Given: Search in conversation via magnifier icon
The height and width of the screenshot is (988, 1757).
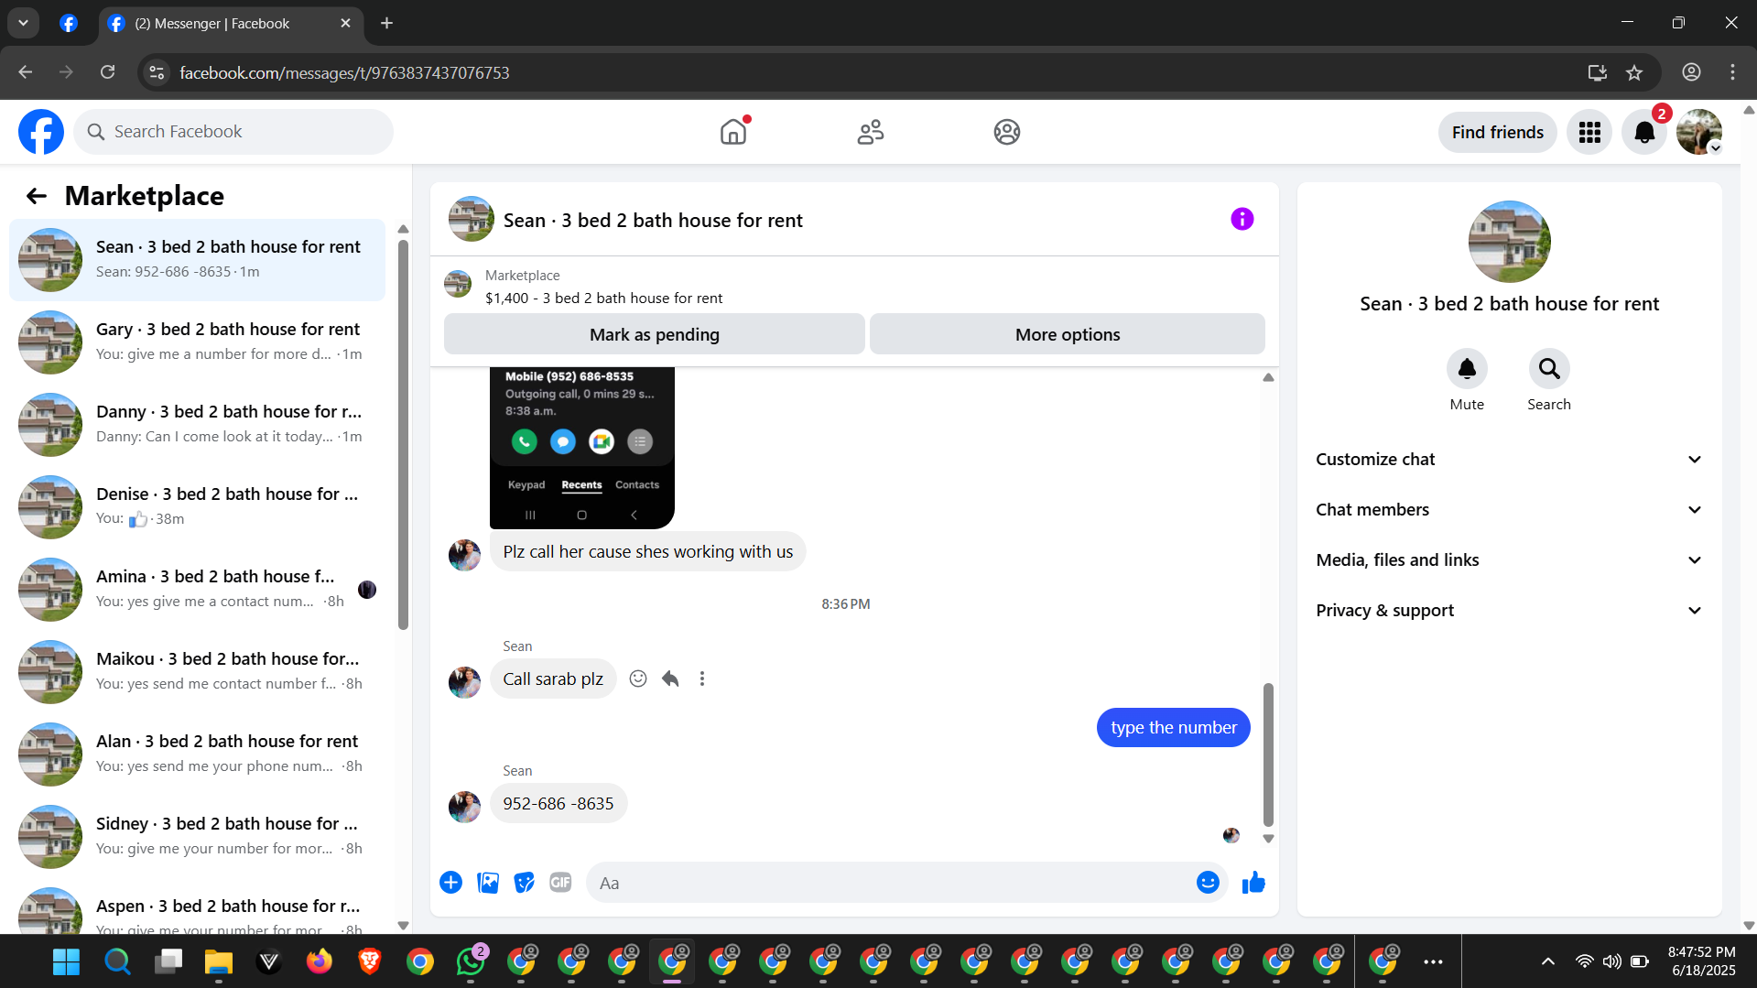Looking at the screenshot, I should (1549, 368).
